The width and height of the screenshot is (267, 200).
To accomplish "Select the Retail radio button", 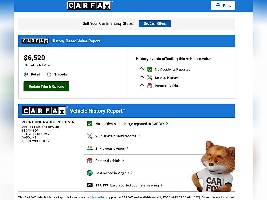I will click(26, 74).
